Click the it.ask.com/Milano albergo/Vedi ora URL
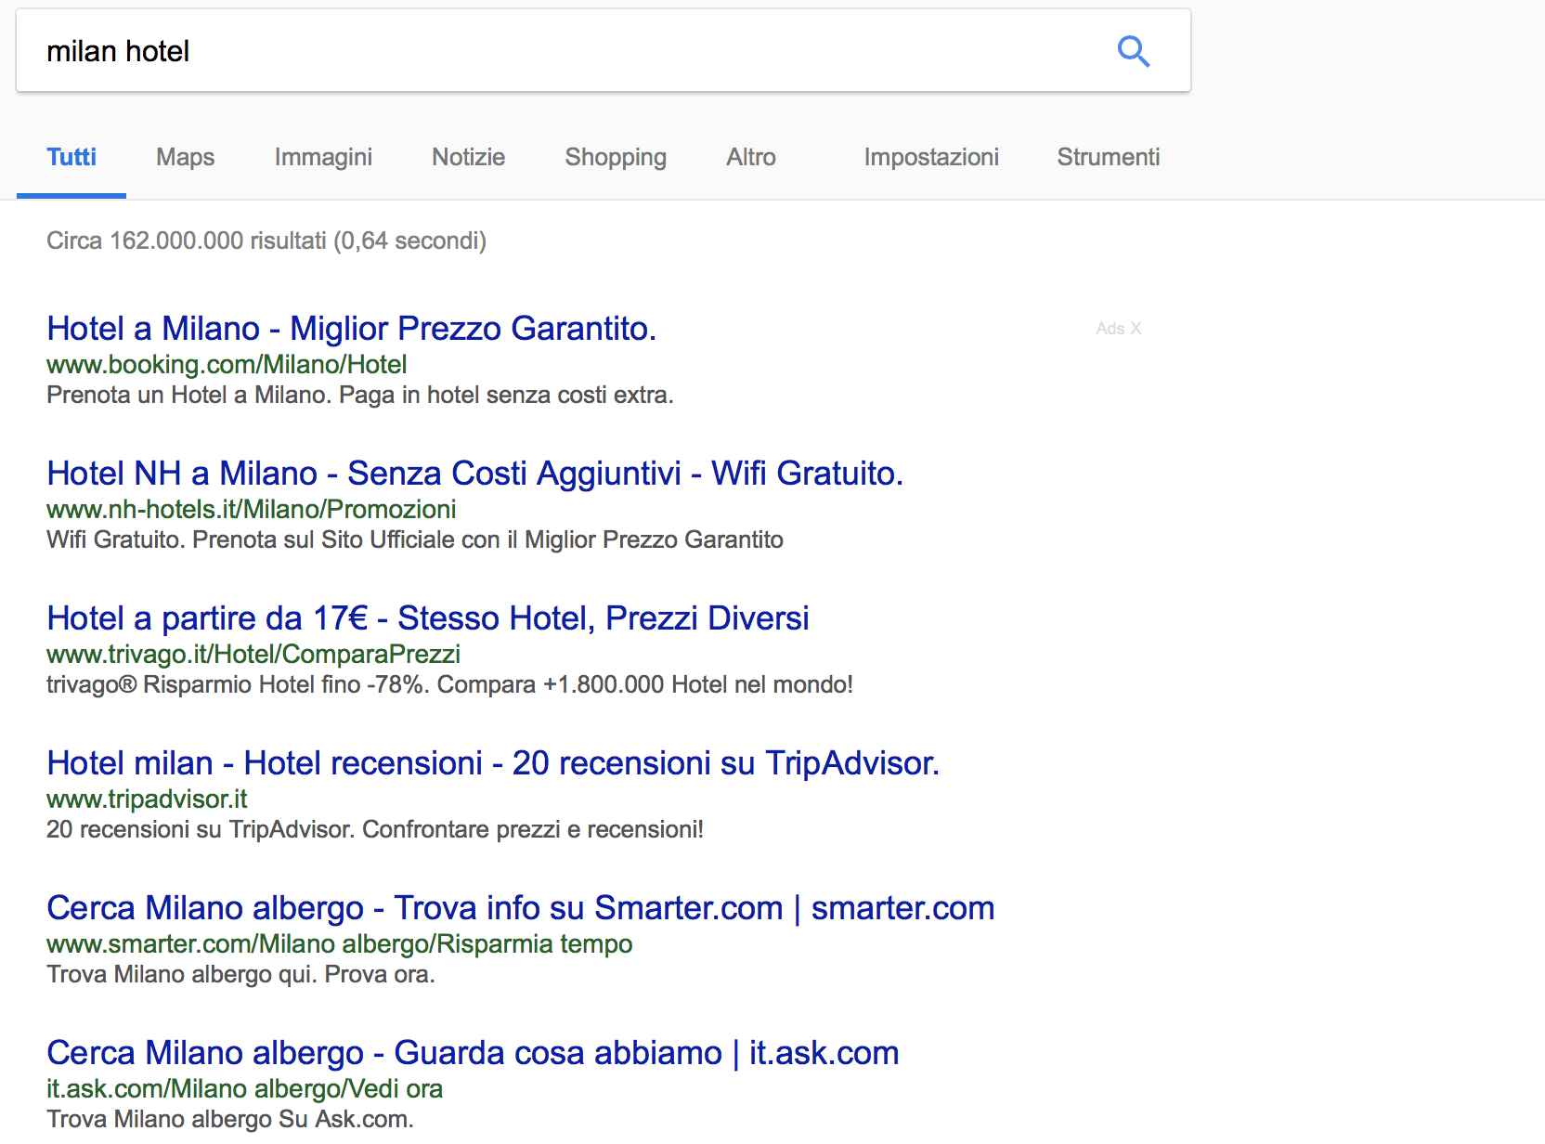The image size is (1545, 1144). tap(244, 1089)
